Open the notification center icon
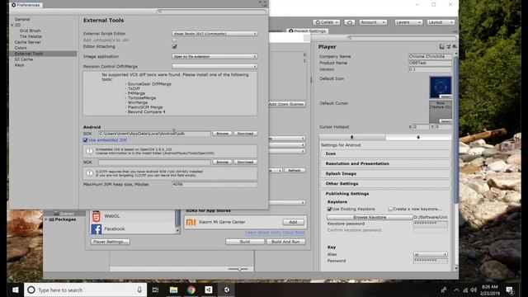 point(510,290)
